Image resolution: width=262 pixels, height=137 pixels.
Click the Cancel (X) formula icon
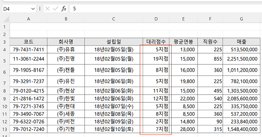coord(48,9)
